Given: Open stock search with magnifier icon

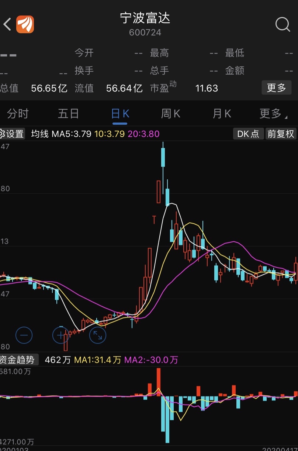Looking at the screenshot, I should 283,25.
